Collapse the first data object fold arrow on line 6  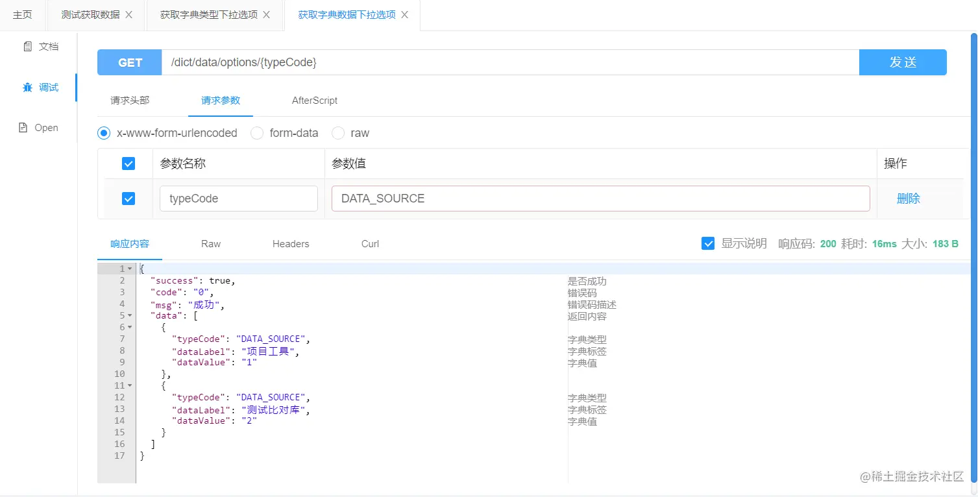pos(130,327)
